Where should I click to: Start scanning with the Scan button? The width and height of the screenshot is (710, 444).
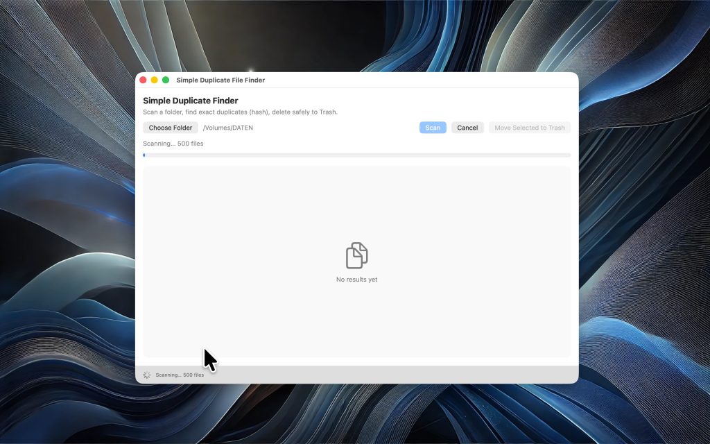[433, 128]
